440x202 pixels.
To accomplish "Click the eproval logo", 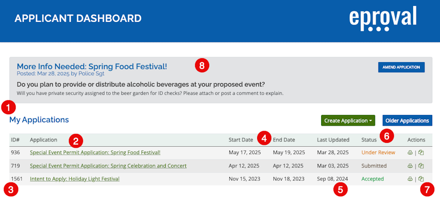I will point(383,19).
